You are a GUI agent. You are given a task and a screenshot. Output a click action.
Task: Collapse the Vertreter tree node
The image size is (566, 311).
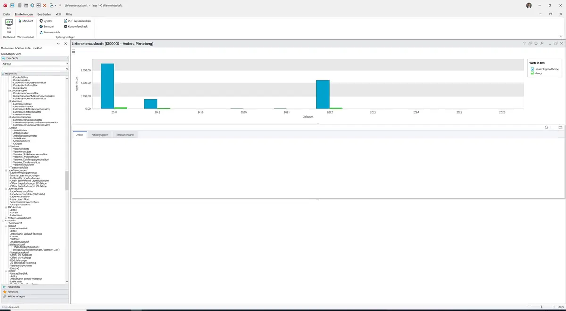coord(8,146)
